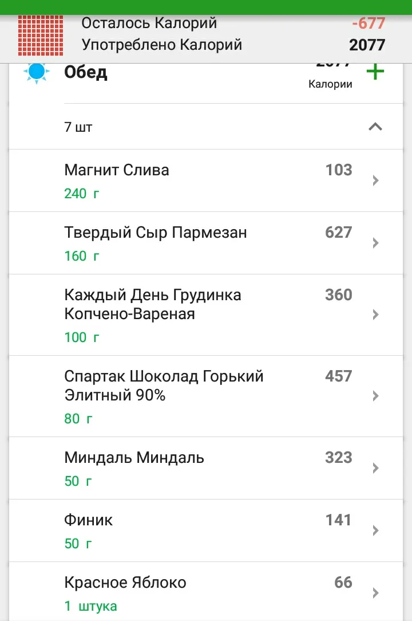Tap the 240 г portion of Слива

point(82,194)
